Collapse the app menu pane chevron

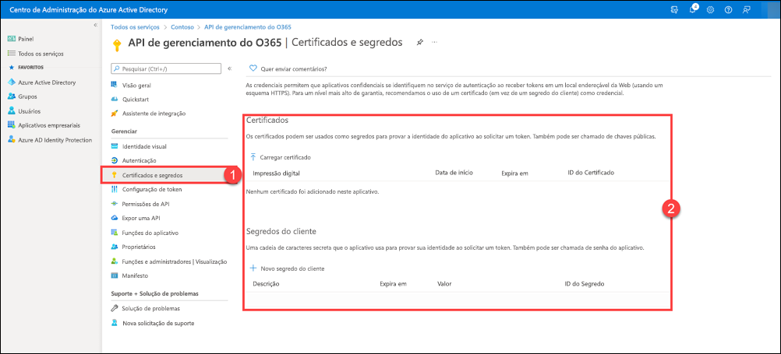click(x=230, y=68)
